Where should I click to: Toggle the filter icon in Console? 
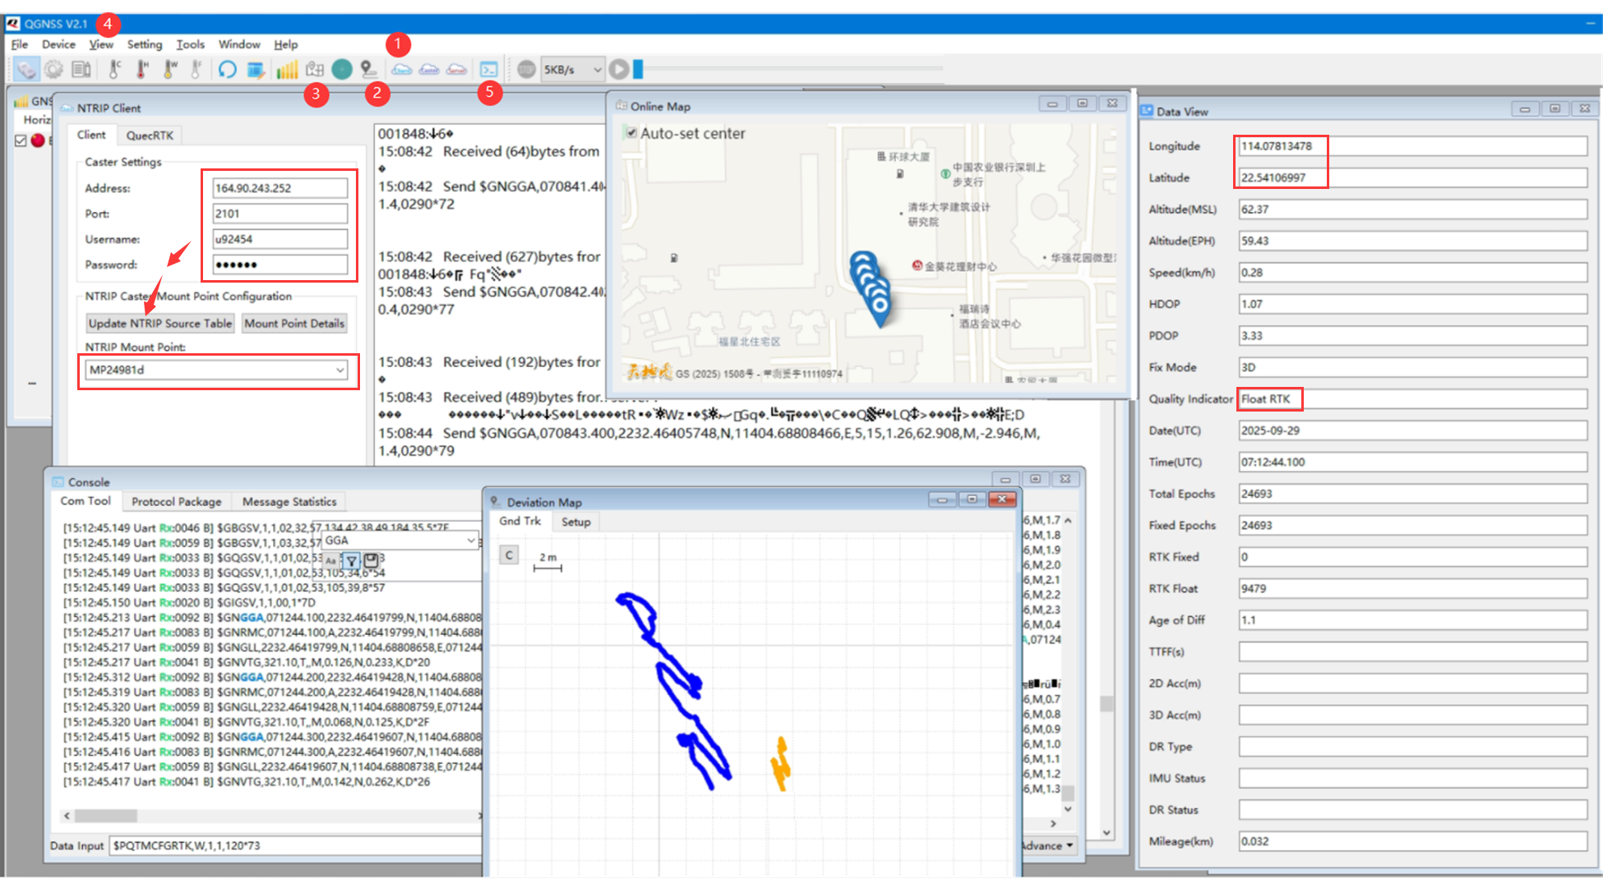click(351, 560)
